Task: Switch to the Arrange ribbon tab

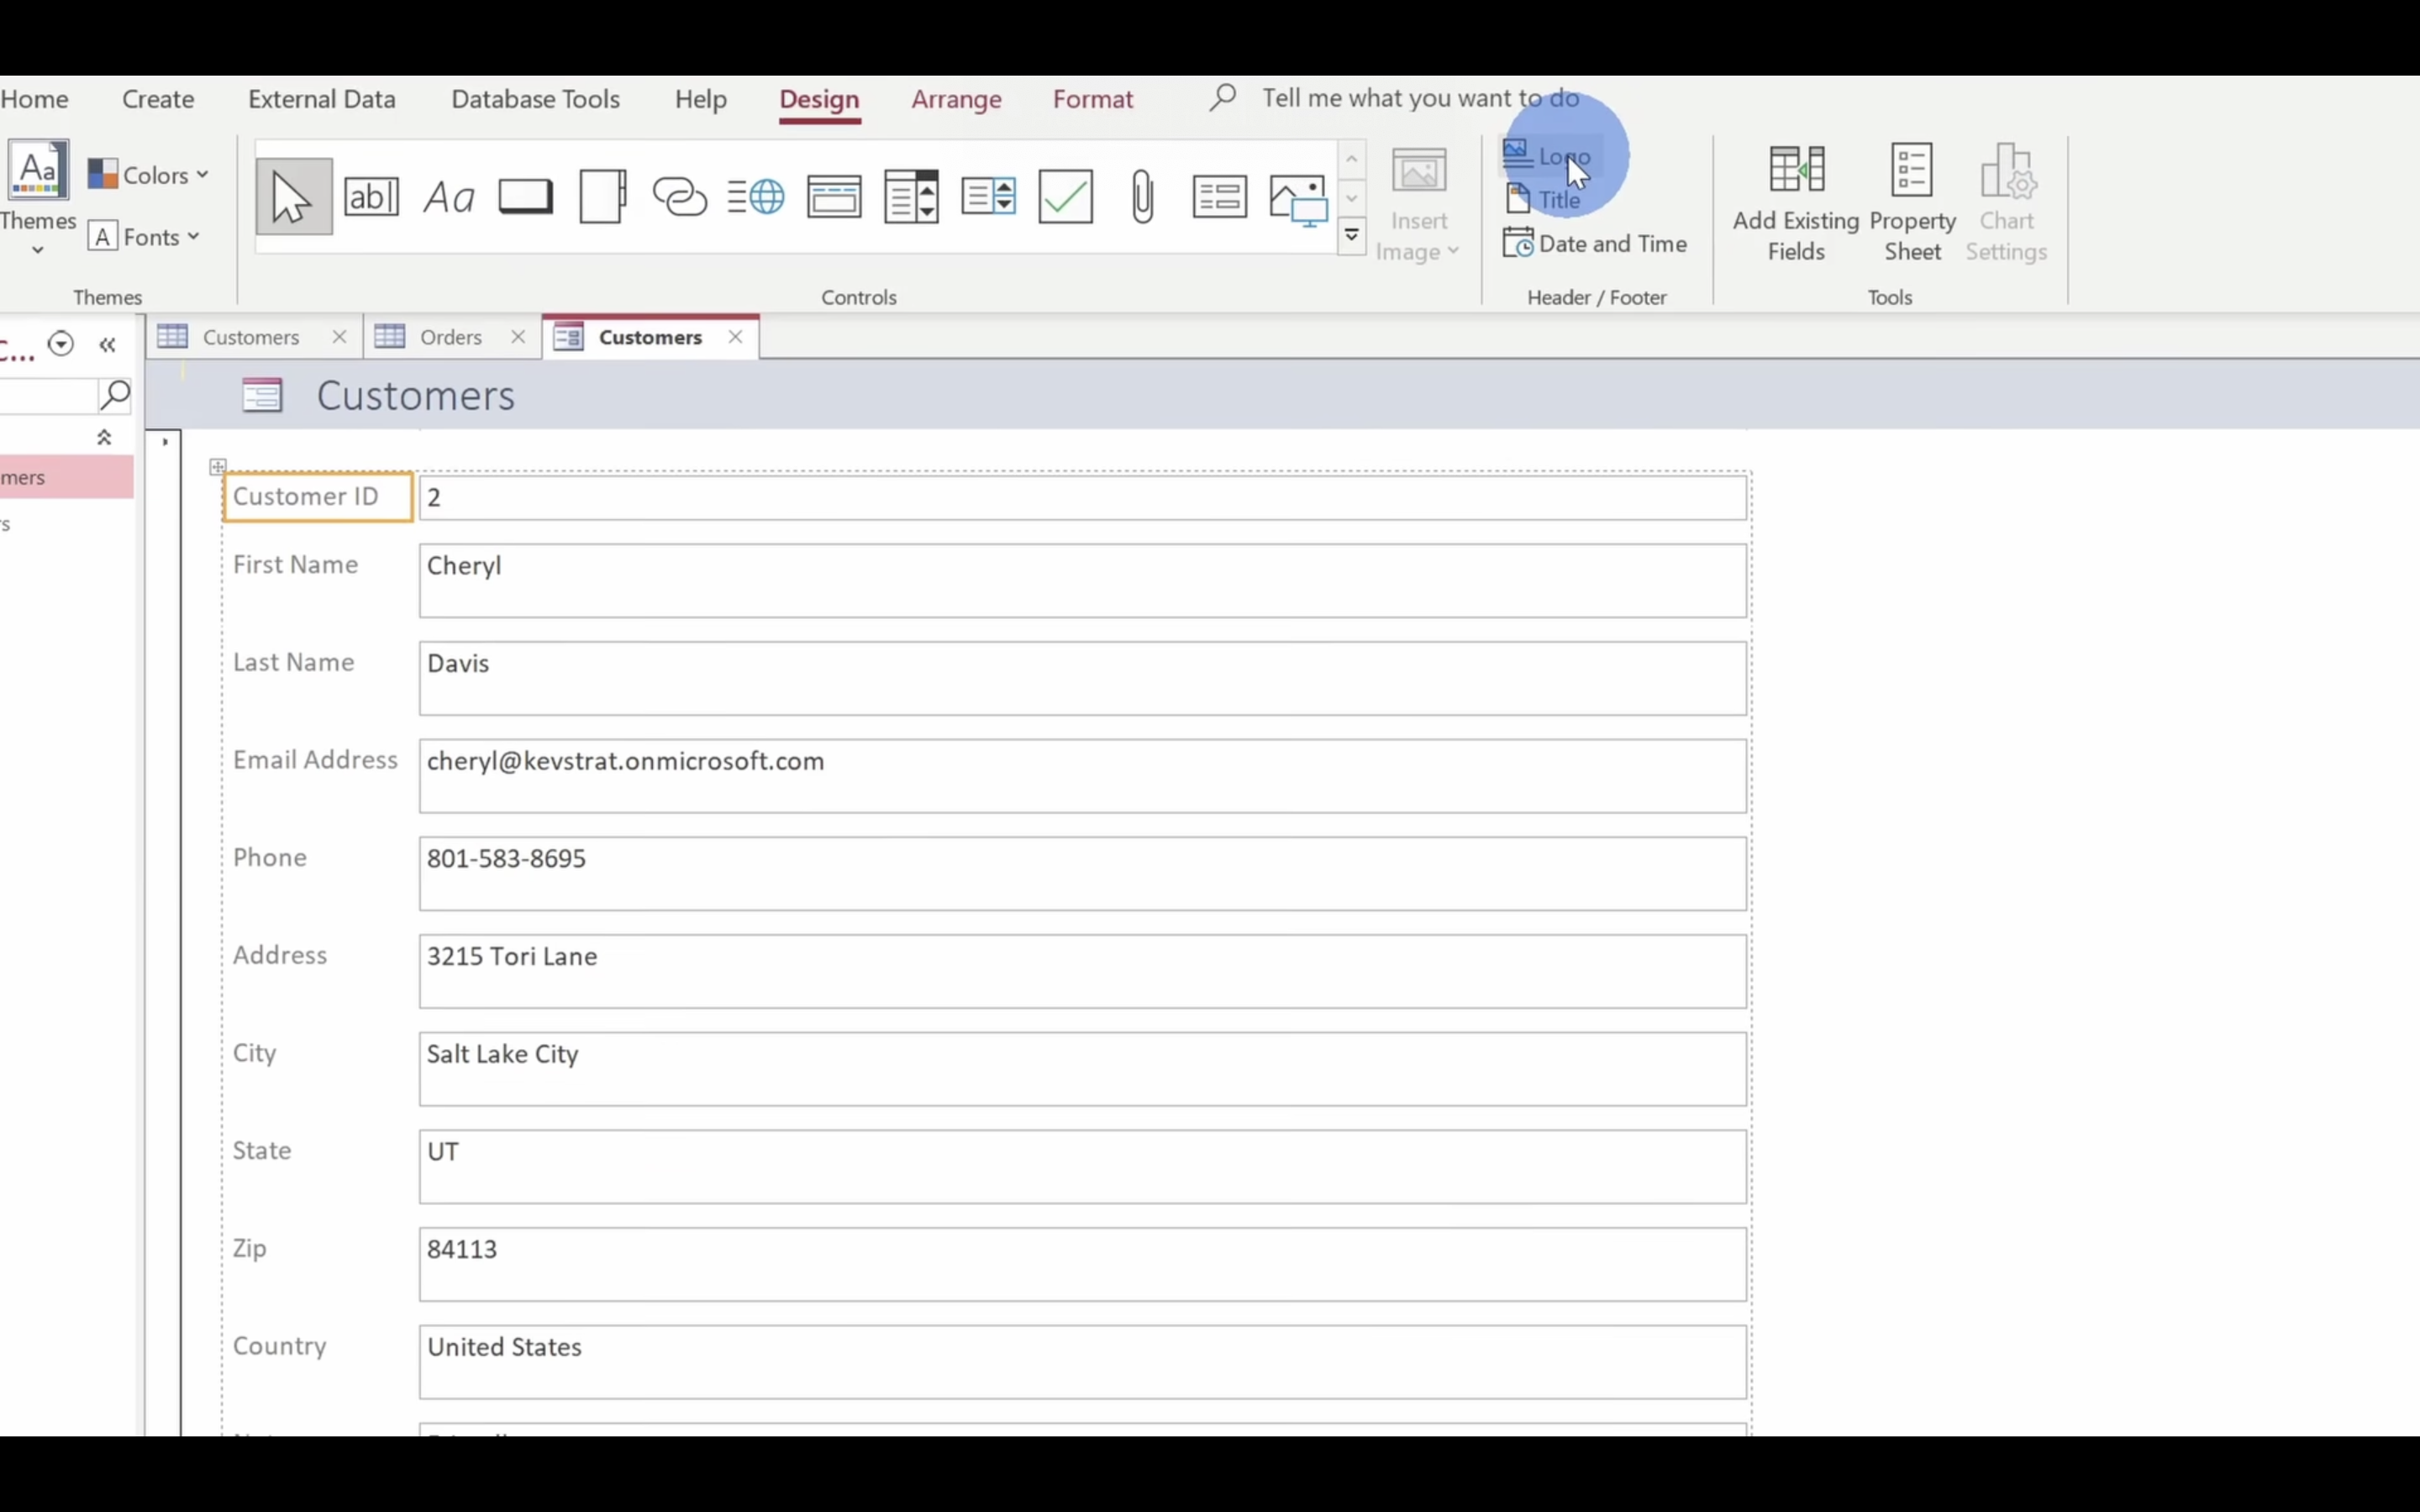Action: pos(956,99)
